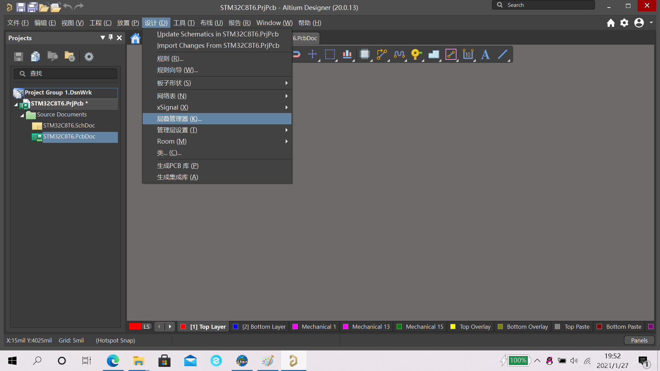Image resolution: width=660 pixels, height=371 pixels.
Task: Open project options gear in Projects panel
Action: click(x=89, y=57)
